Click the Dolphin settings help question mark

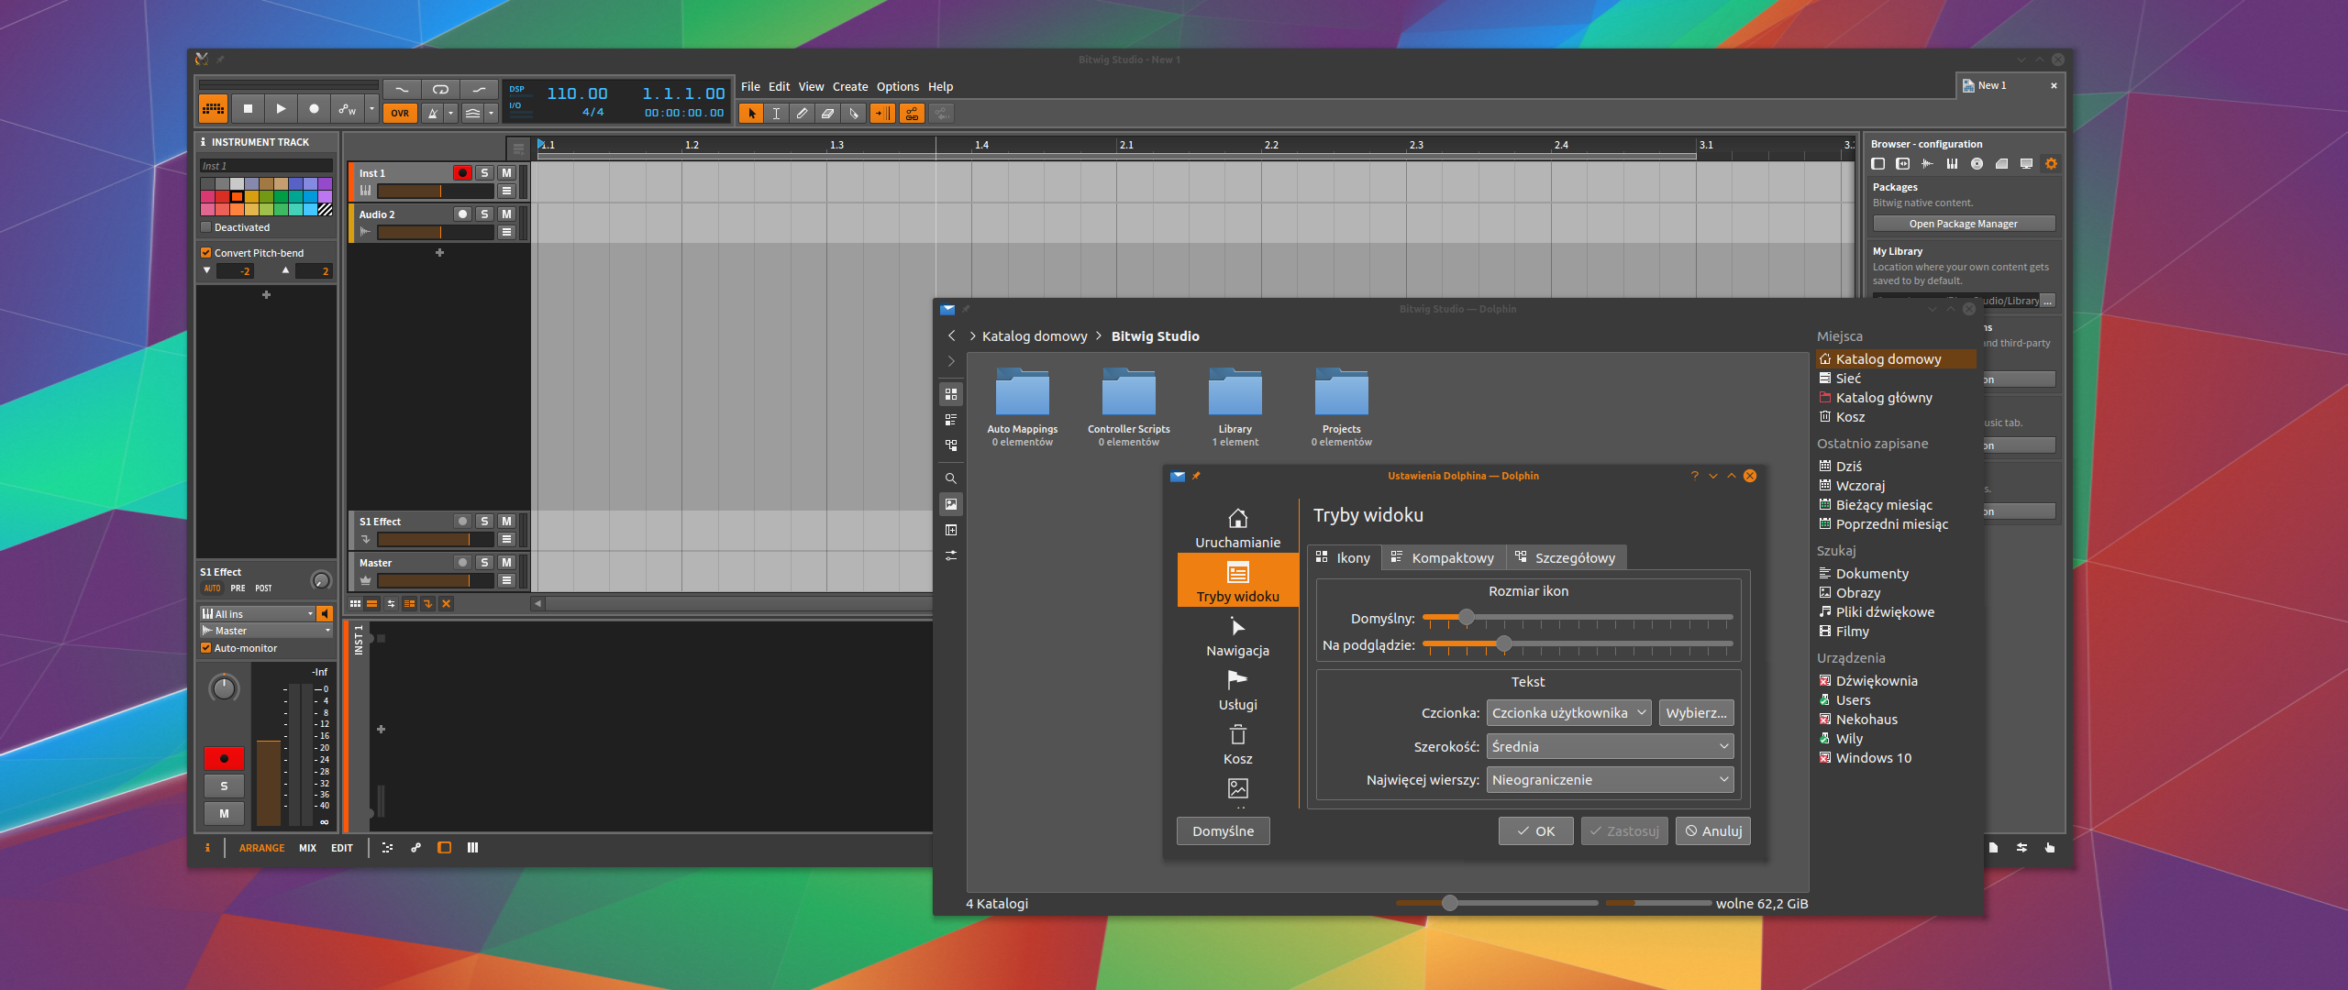click(1695, 476)
